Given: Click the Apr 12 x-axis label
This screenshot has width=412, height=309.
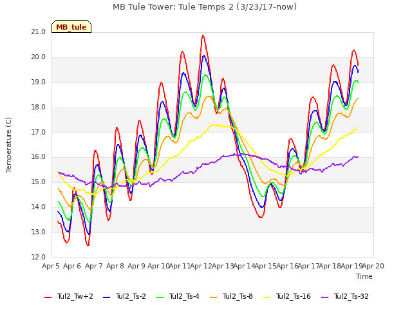Looking at the screenshot, I should [x=201, y=266].
